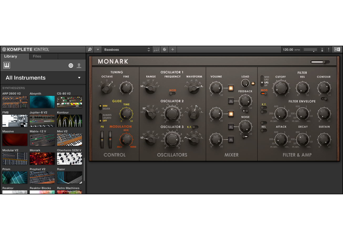Switch to the Files tab
This screenshot has width=343, height=240.
tap(37, 56)
